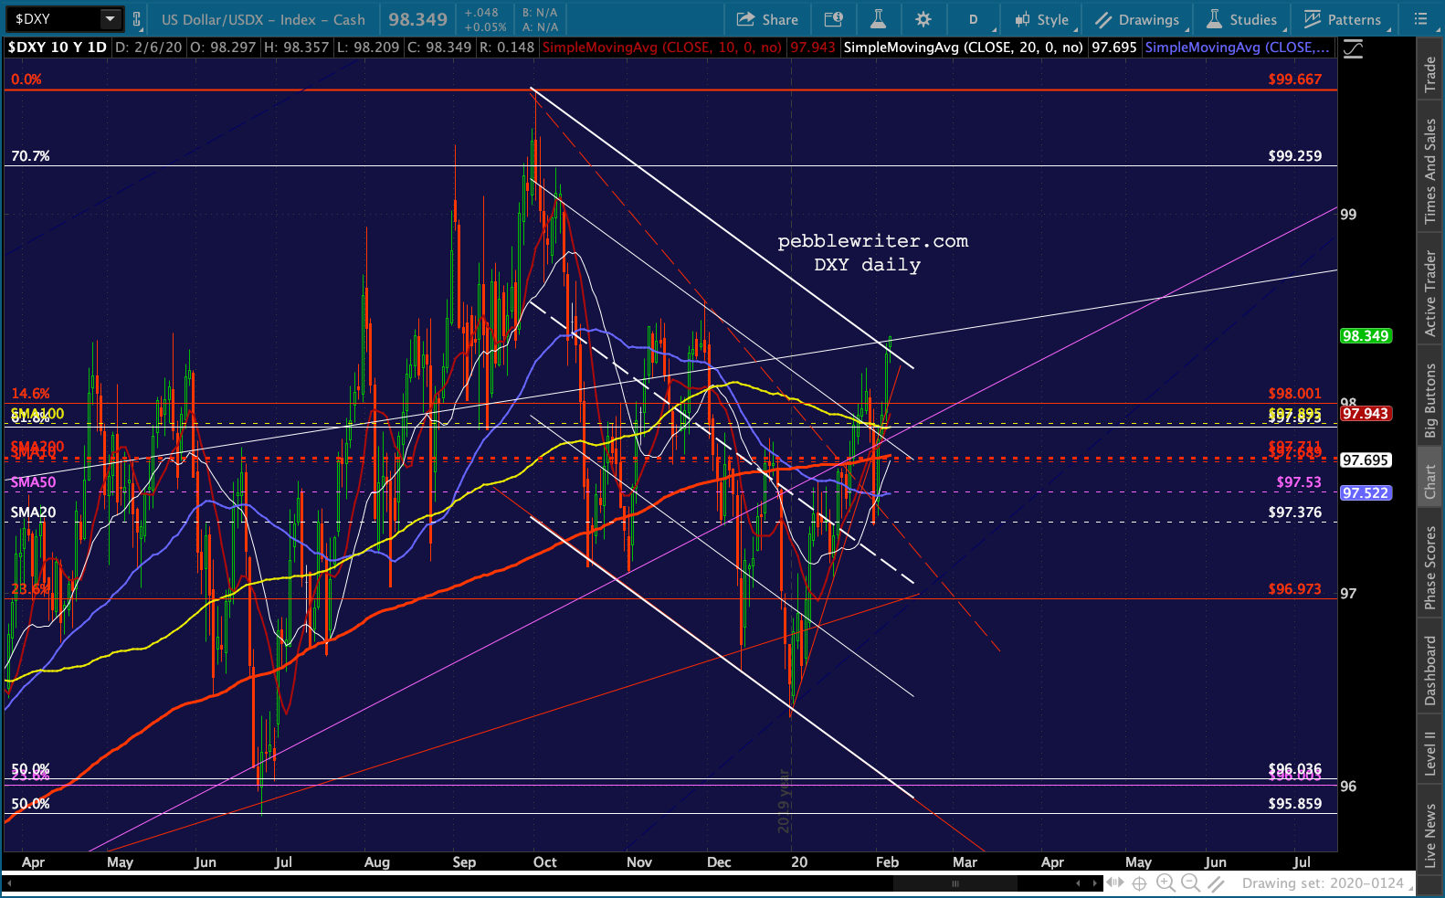Click the scroll right arrow

[x=1094, y=883]
